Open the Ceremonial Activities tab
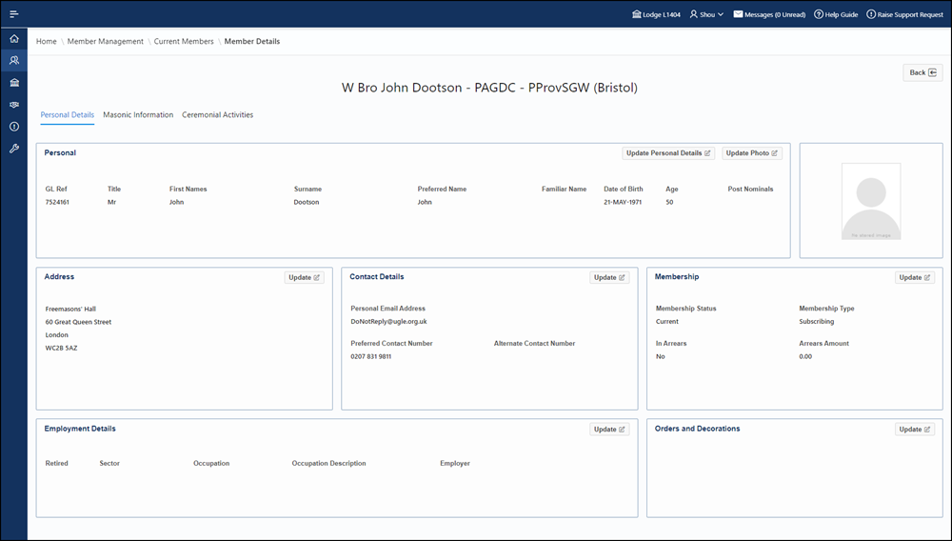The height and width of the screenshot is (541, 952). (x=217, y=115)
